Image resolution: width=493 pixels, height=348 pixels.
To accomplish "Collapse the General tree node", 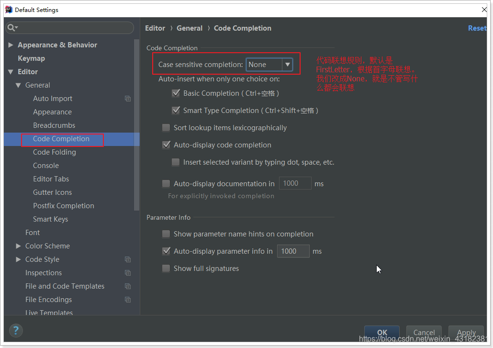I will 18,85.
